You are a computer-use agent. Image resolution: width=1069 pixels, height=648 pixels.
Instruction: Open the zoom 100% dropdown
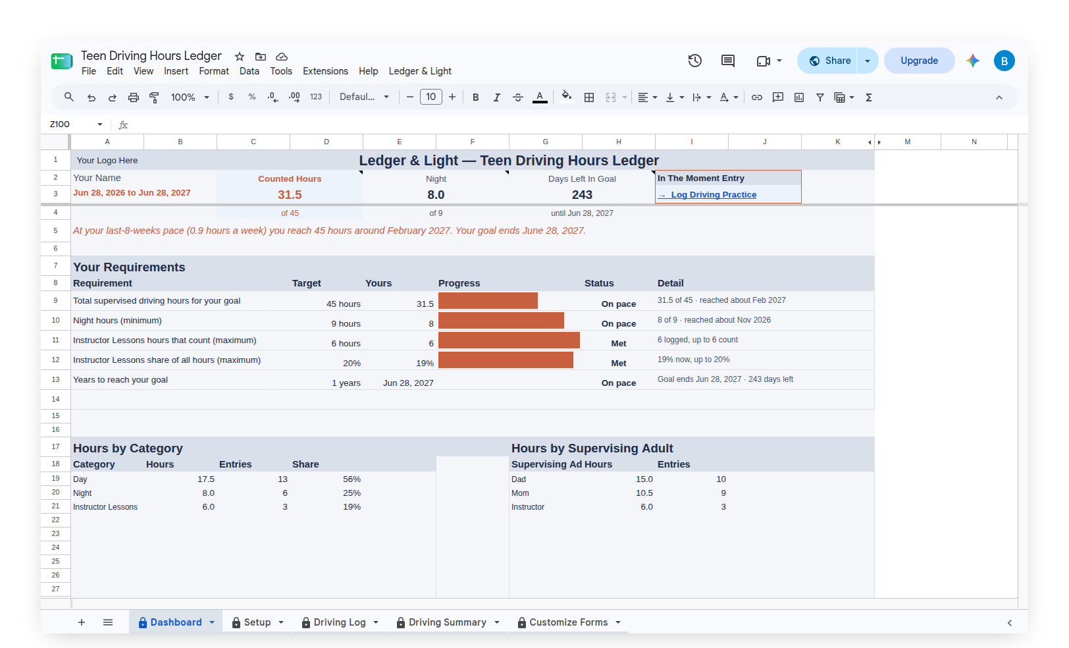coord(190,97)
